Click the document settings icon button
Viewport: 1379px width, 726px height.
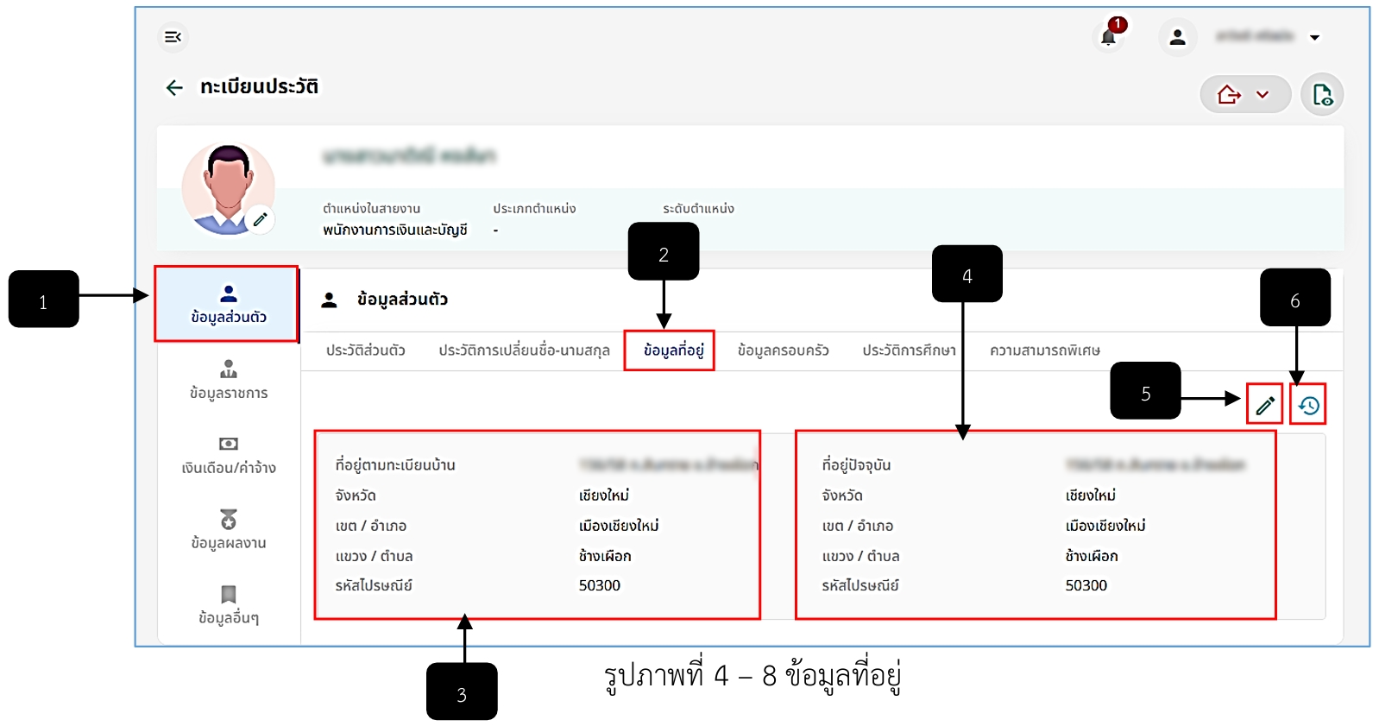[x=1322, y=94]
